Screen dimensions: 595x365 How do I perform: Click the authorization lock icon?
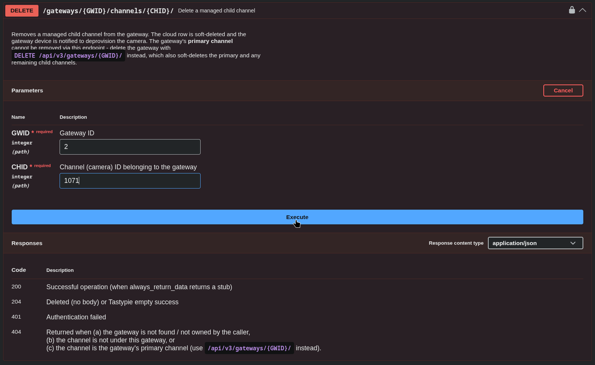[x=572, y=10]
